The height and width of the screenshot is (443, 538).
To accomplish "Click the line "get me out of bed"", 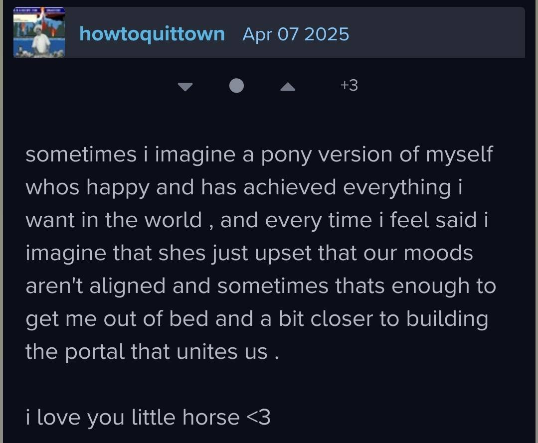I will 256,319.
